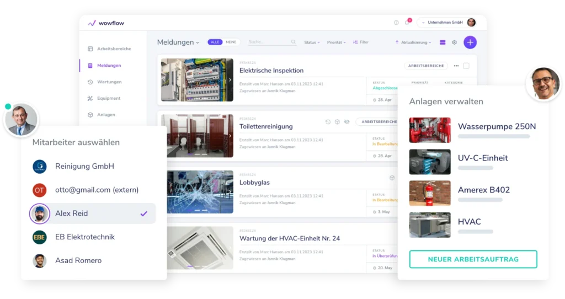
Task: Open the Filter sliders icon
Action: (355, 42)
